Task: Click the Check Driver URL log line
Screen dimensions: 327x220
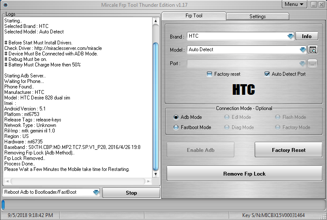Action: click(53, 48)
